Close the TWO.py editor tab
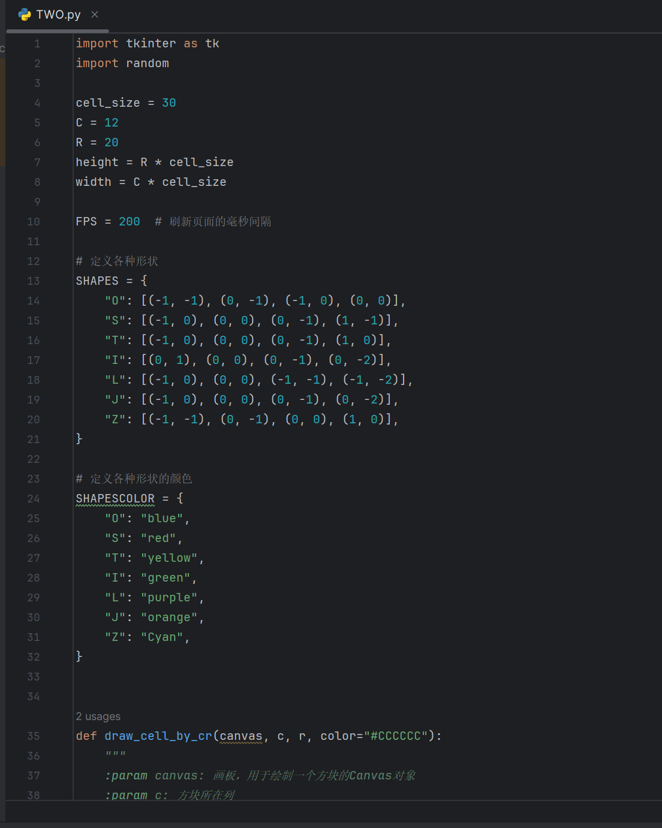 (x=95, y=14)
